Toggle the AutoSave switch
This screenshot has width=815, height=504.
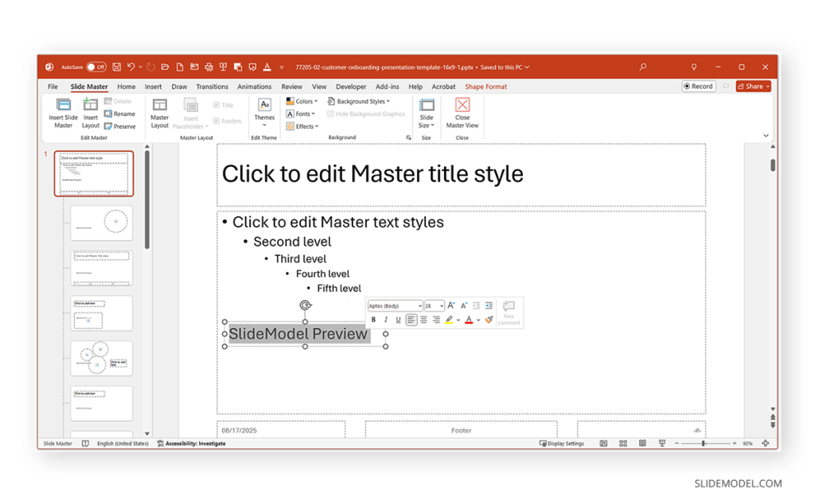point(96,68)
